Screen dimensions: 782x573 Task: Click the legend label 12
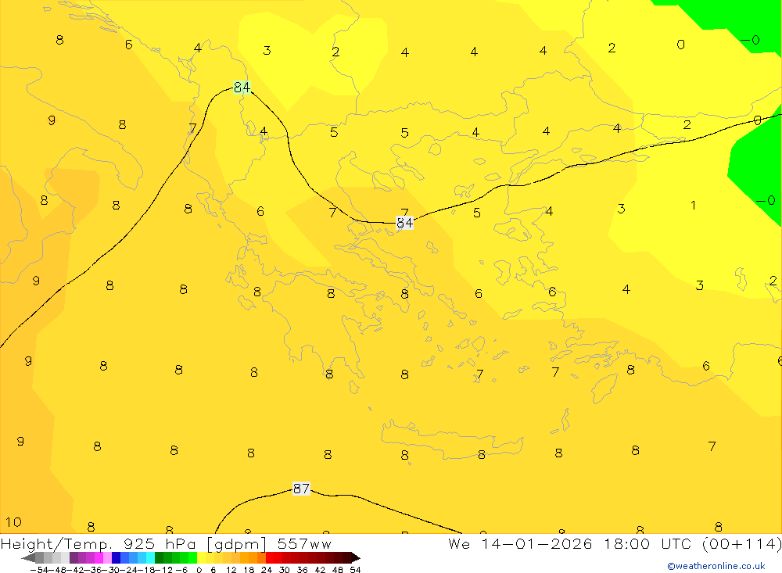tap(231, 570)
